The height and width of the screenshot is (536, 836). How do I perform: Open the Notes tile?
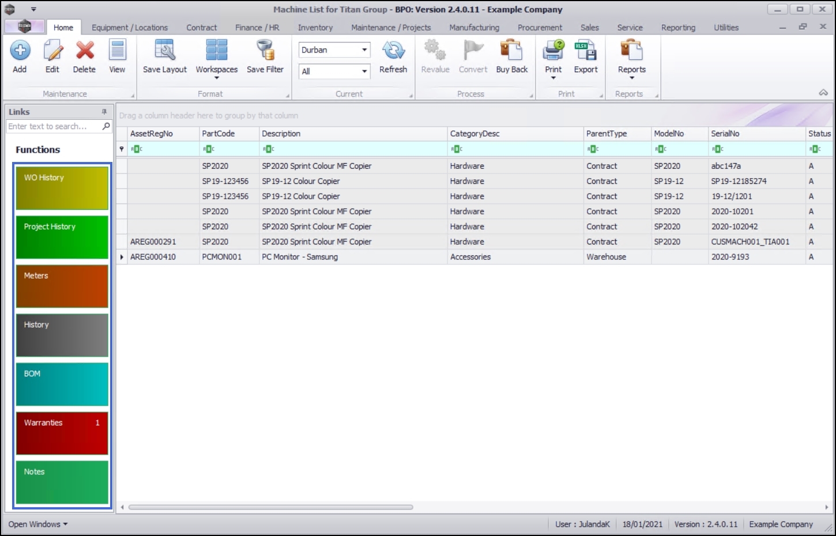(62, 482)
